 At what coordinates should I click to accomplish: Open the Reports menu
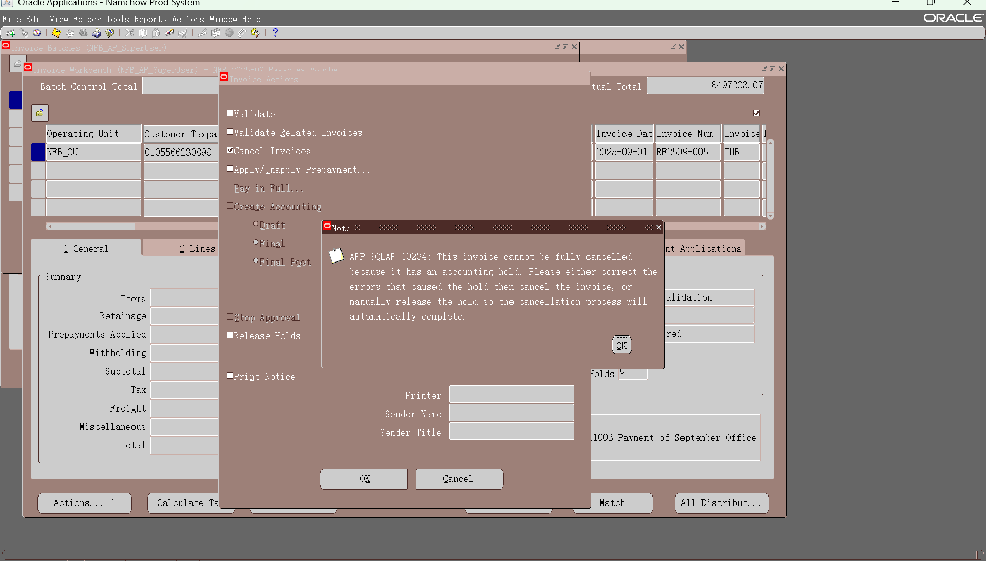click(x=150, y=20)
